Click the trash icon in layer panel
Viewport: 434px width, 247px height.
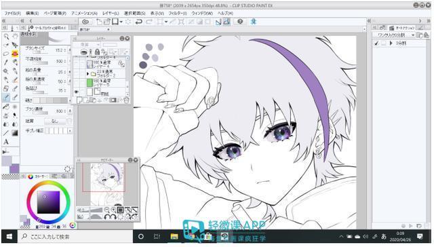[x=126, y=100]
